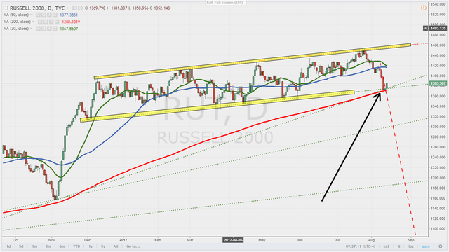Click the Sep label on the time axis
Viewport: 449px width, 252px height.
pyautogui.click(x=411, y=240)
